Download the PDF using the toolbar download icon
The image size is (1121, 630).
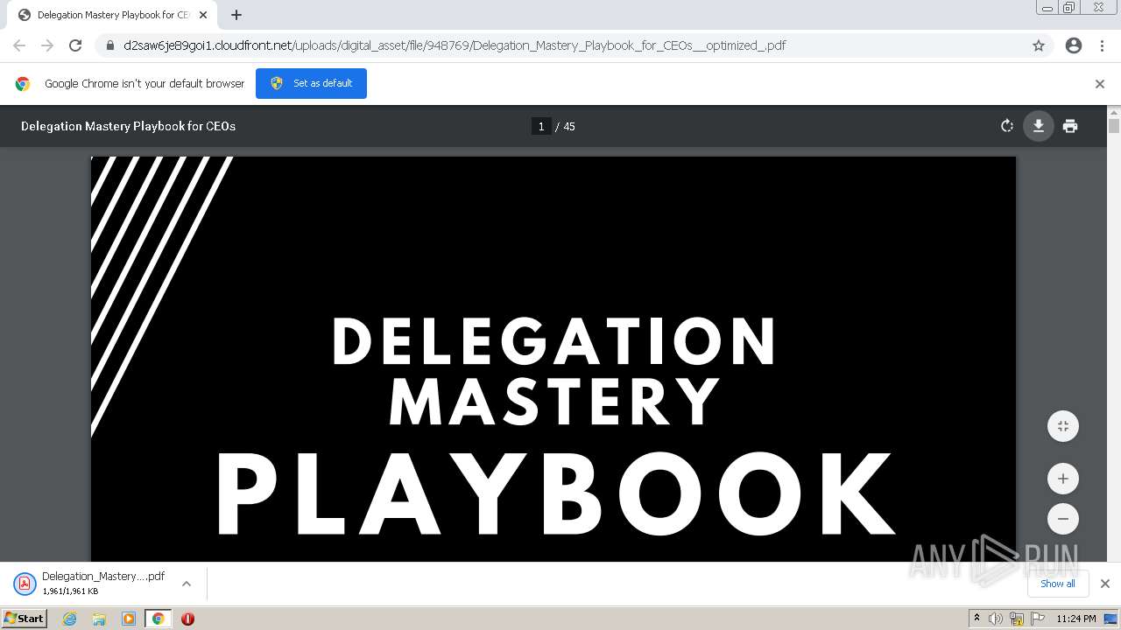coord(1038,126)
